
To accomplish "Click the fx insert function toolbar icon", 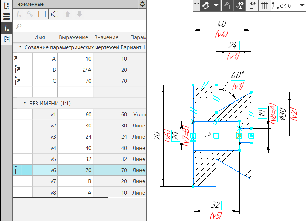I will [19, 14].
